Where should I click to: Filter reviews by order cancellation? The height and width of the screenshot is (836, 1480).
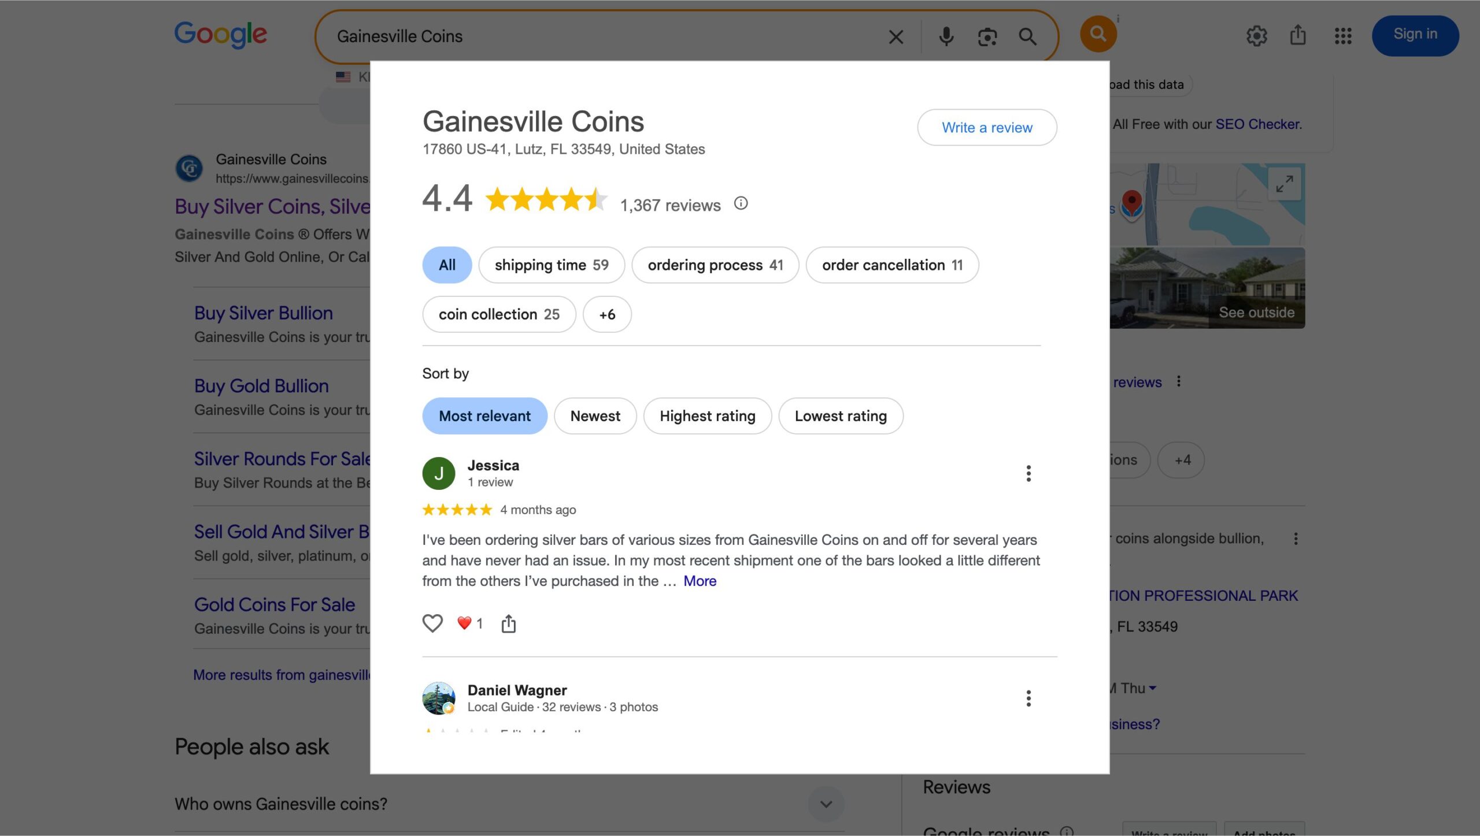click(x=892, y=265)
